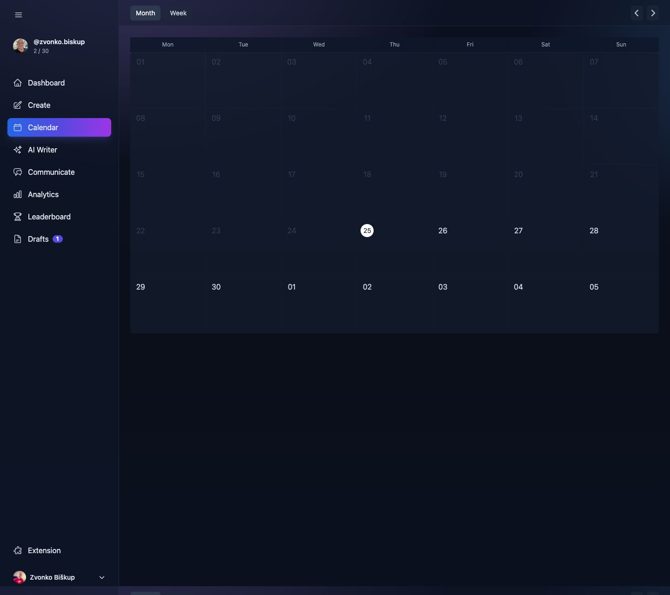Click past day 08 cell
Image resolution: width=670 pixels, height=595 pixels.
coord(168,137)
